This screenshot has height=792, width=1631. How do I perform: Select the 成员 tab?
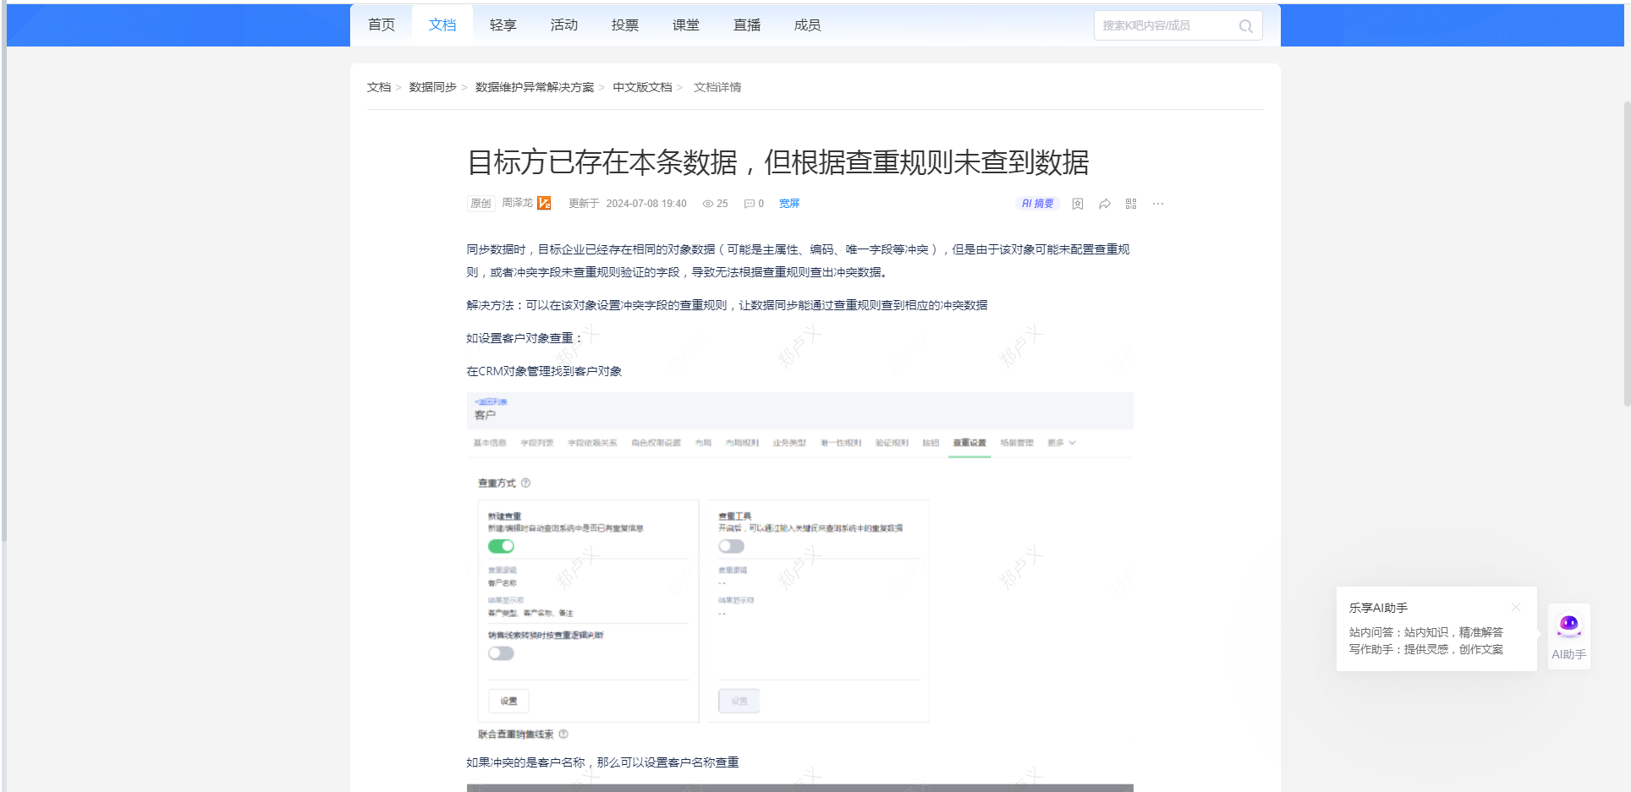pyautogui.click(x=807, y=25)
